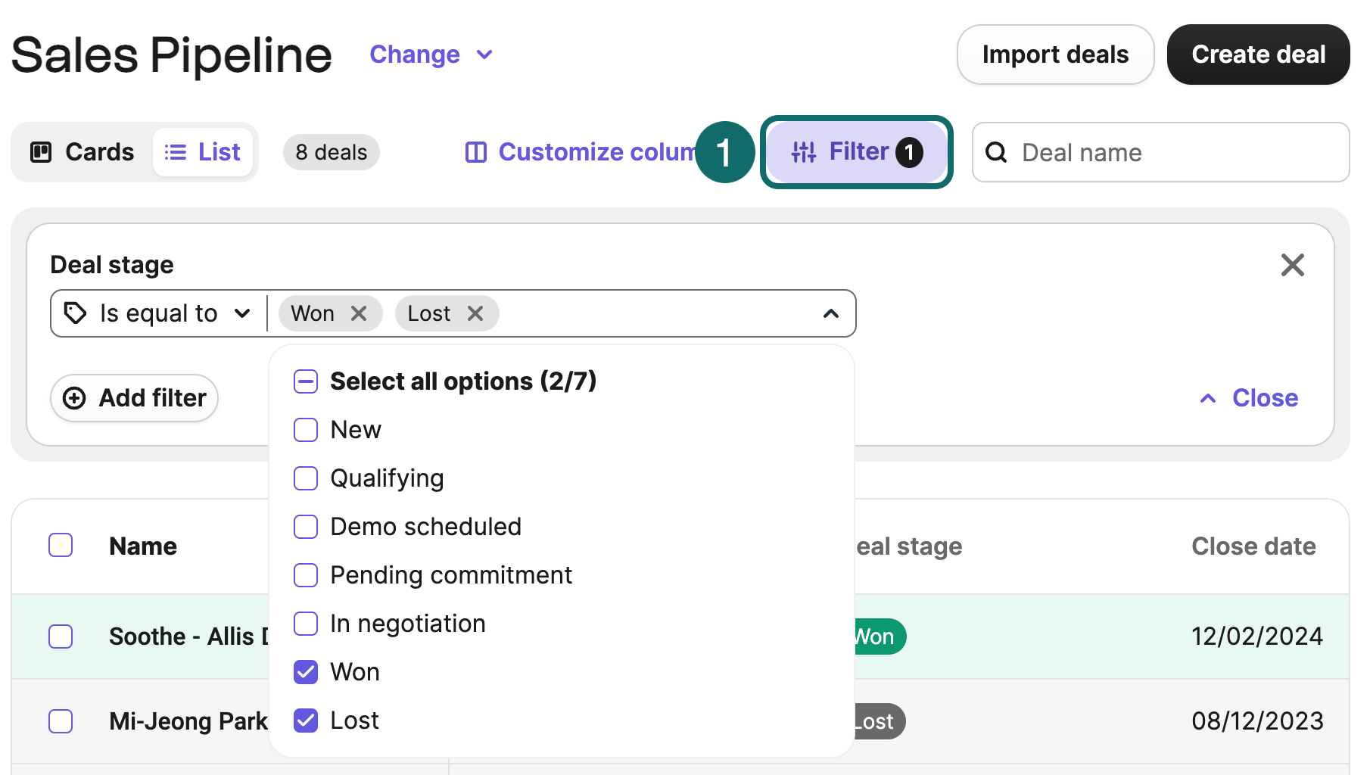
Task: Click the tag icon in filter condition
Action: 75,313
